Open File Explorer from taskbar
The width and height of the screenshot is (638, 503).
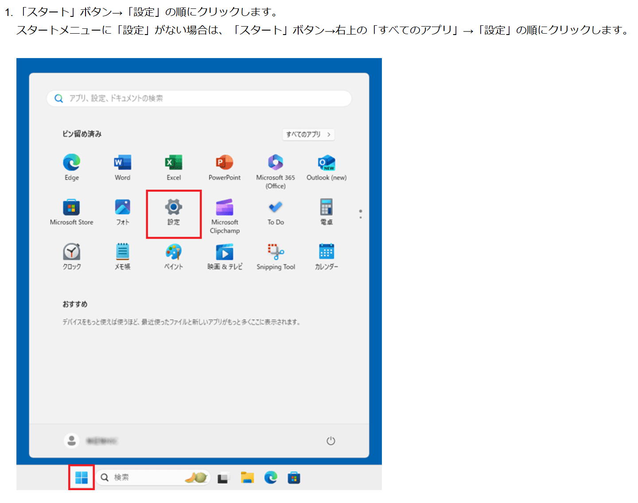(247, 477)
